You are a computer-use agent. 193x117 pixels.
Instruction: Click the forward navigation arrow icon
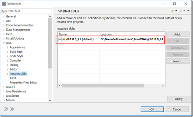(180, 11)
